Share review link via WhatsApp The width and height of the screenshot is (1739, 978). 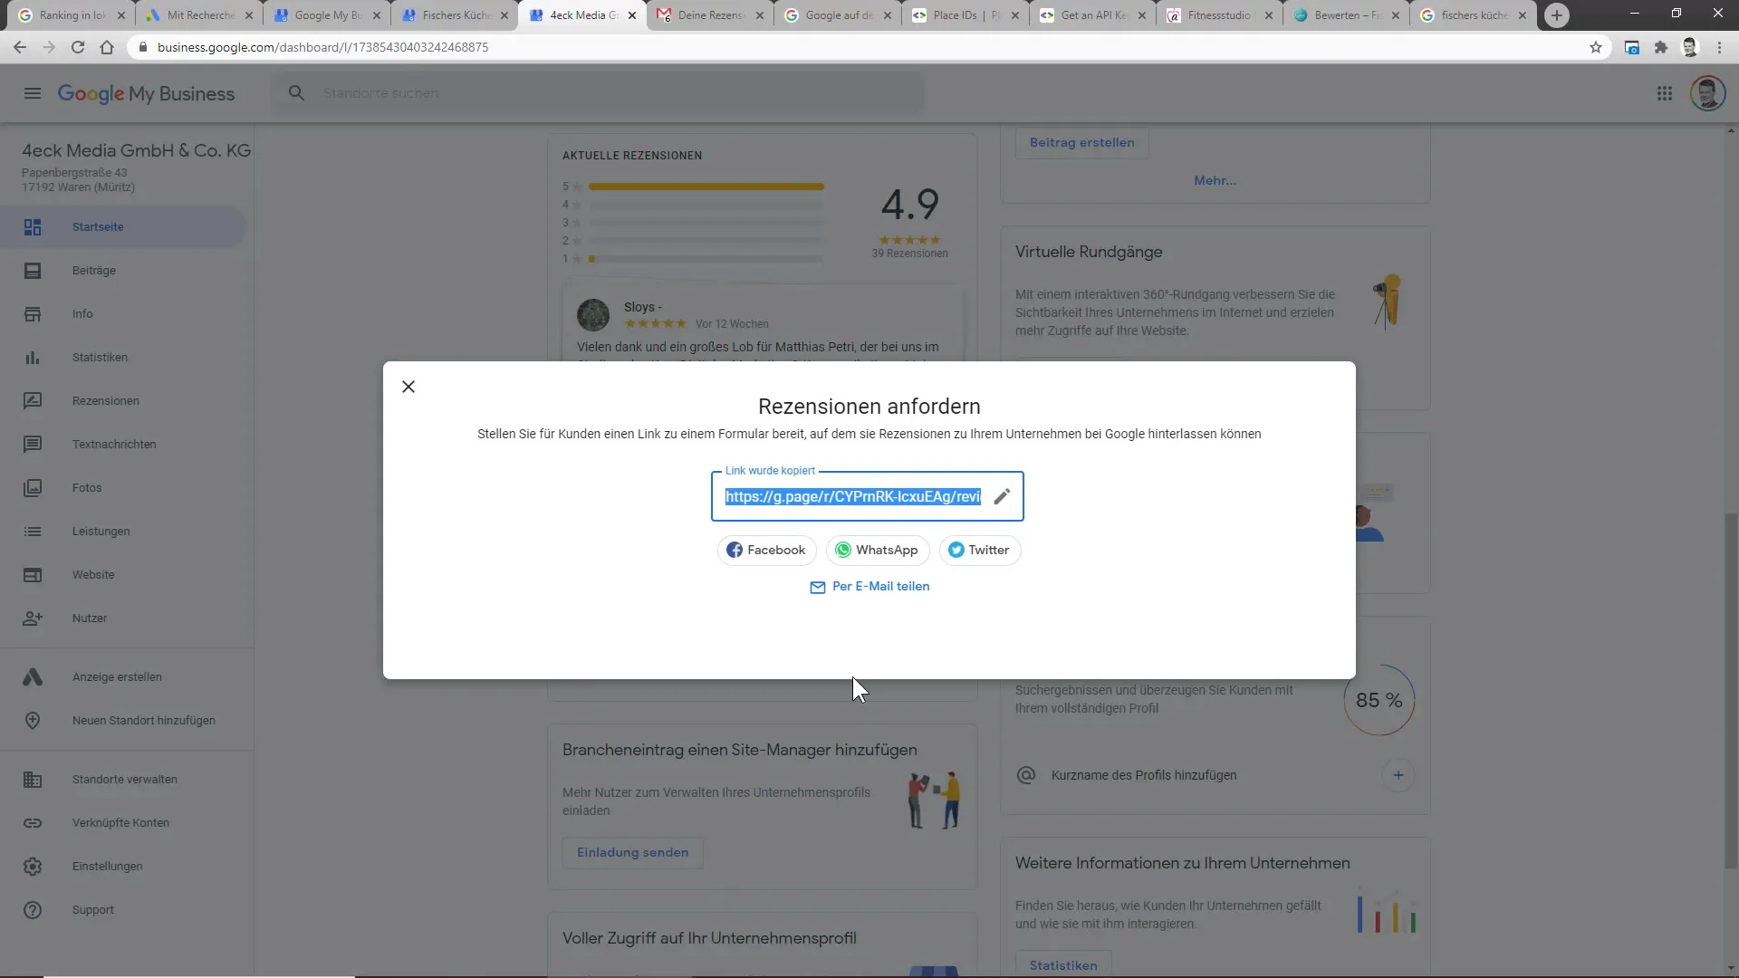pyautogui.click(x=877, y=550)
